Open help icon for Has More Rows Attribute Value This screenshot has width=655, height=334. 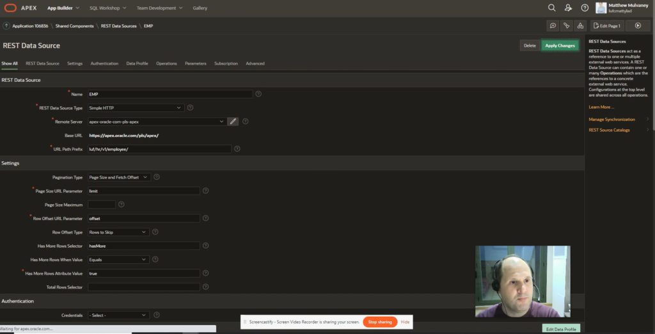coord(205,273)
